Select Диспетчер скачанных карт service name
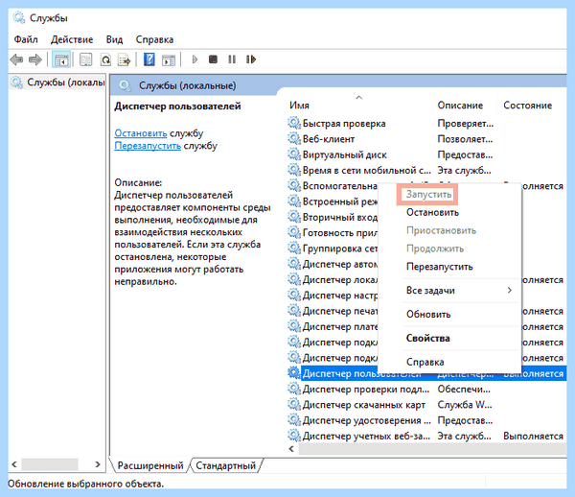 (x=364, y=405)
